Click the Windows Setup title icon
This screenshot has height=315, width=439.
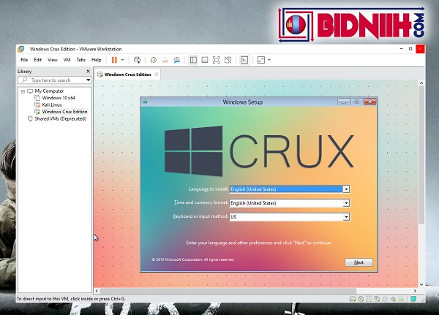point(145,102)
